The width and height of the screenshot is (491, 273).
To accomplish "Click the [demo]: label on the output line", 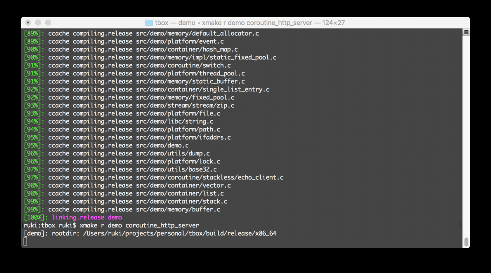I will point(36,234).
